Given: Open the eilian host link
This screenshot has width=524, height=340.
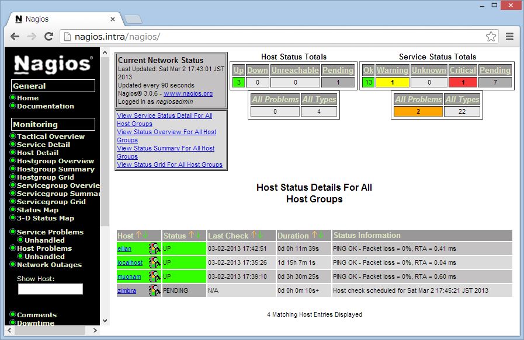Looking at the screenshot, I should [x=124, y=249].
